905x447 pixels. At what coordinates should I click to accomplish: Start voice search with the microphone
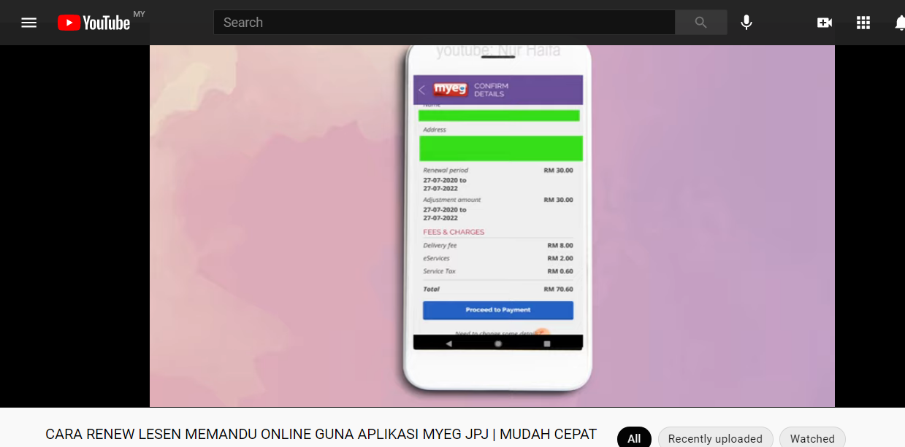tap(746, 23)
